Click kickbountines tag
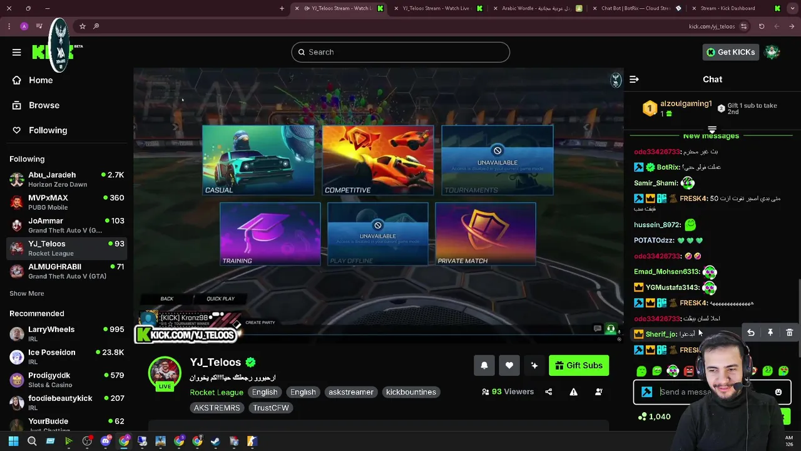801x451 pixels. [411, 392]
